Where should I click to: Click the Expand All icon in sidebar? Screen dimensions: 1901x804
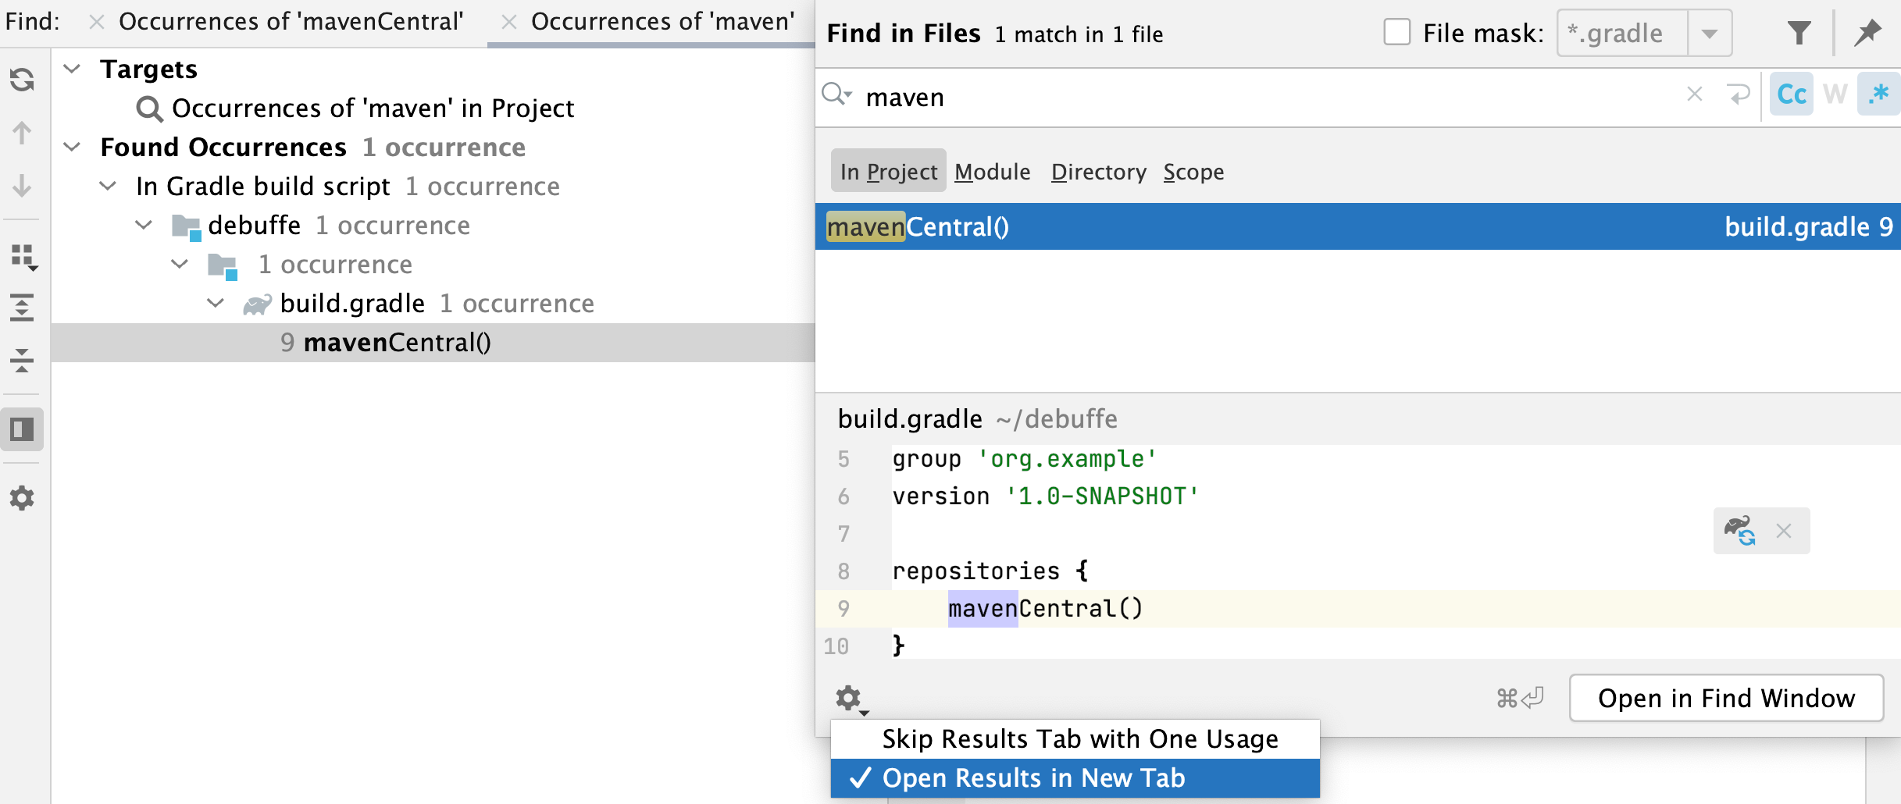[22, 308]
